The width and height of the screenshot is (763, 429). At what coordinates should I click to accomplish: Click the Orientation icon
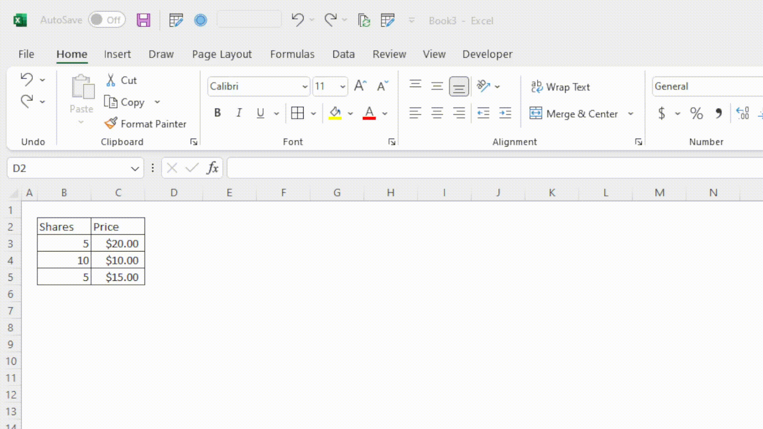[x=484, y=86]
